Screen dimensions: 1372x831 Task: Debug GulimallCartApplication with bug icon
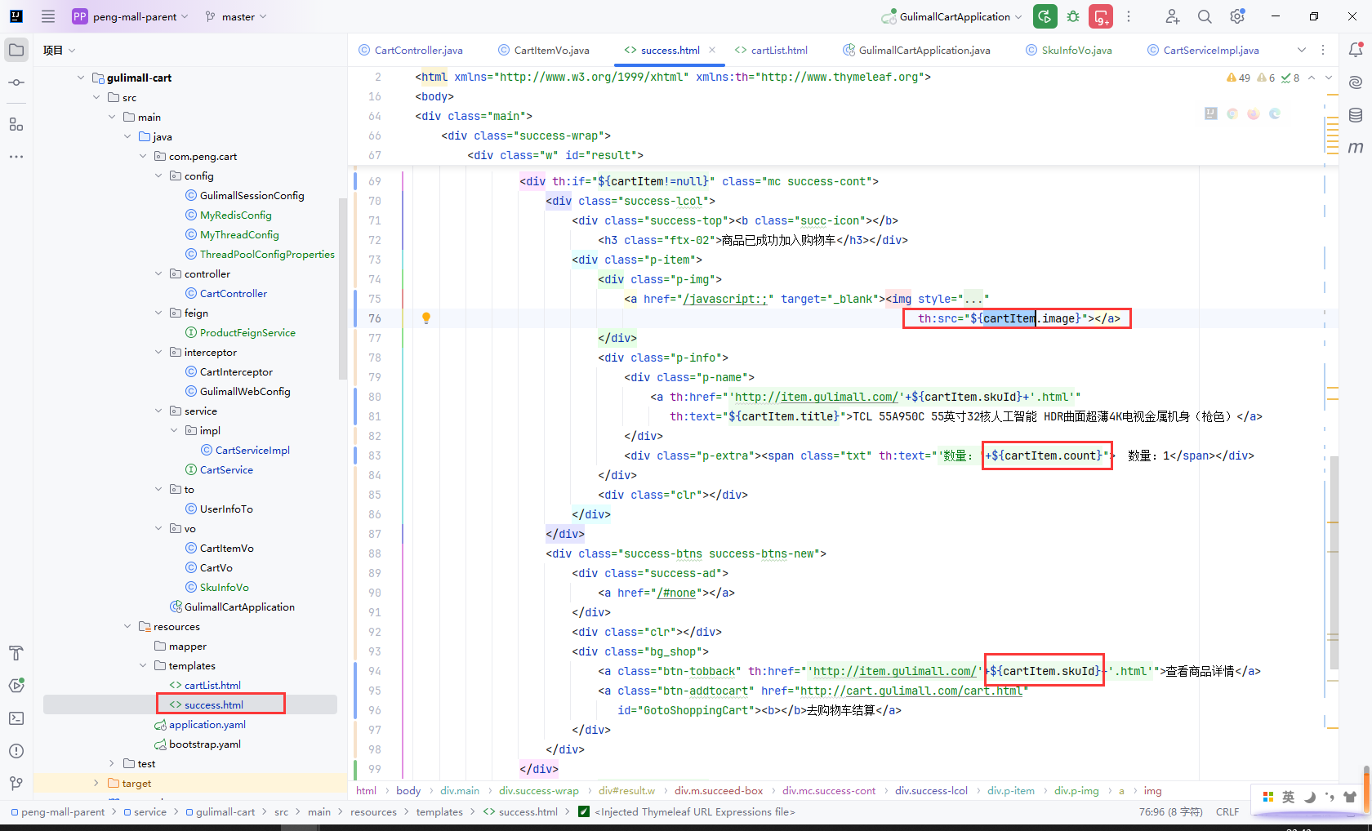point(1073,16)
